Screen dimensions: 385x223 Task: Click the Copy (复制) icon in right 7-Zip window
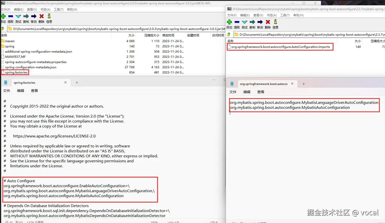(252, 22)
